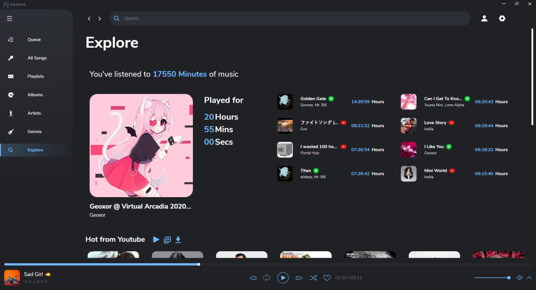
Task: Click the search magnifier icon in search bar
Action: pos(116,18)
